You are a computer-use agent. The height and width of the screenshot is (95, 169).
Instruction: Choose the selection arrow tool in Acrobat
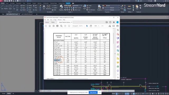point(87,26)
